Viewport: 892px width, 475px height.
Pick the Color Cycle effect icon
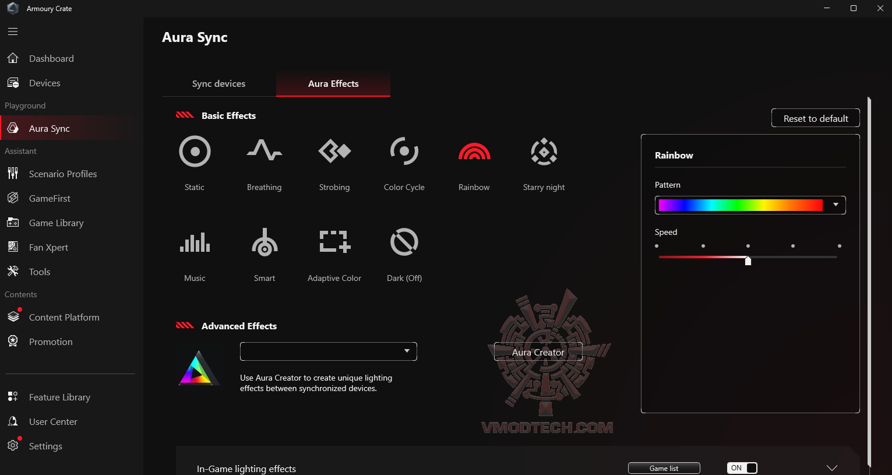(x=404, y=152)
